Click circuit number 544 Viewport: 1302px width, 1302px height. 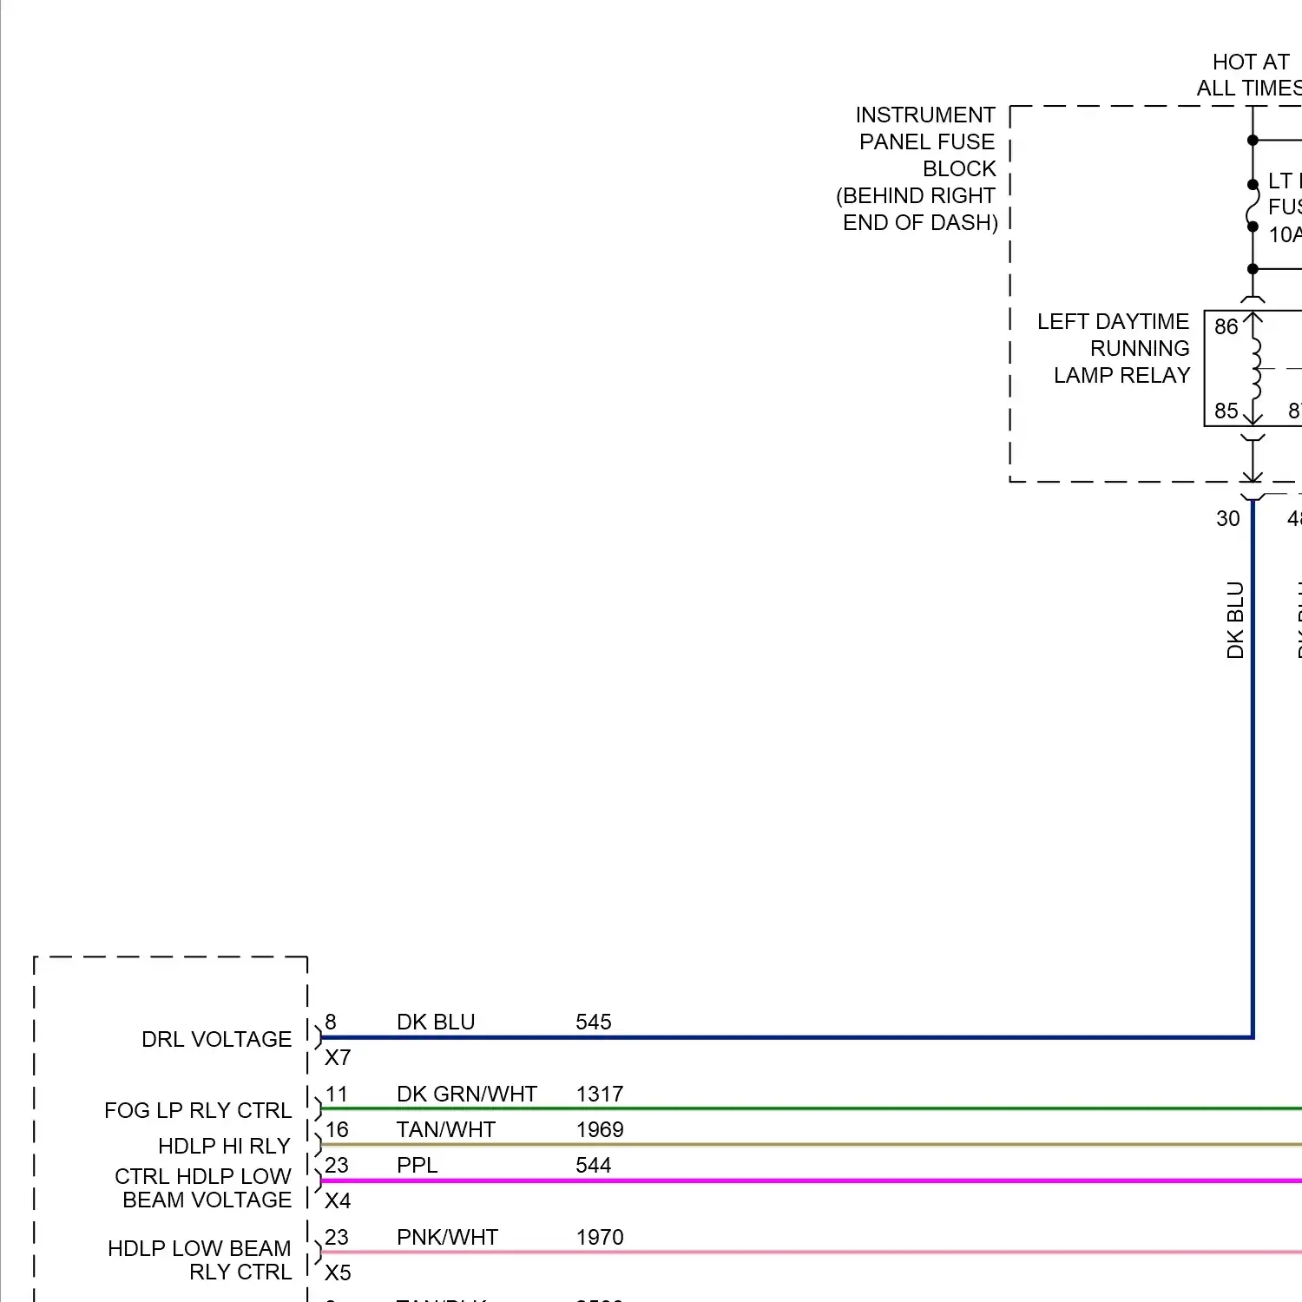click(x=594, y=1165)
